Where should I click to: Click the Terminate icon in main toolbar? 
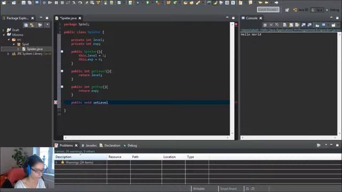62,3
